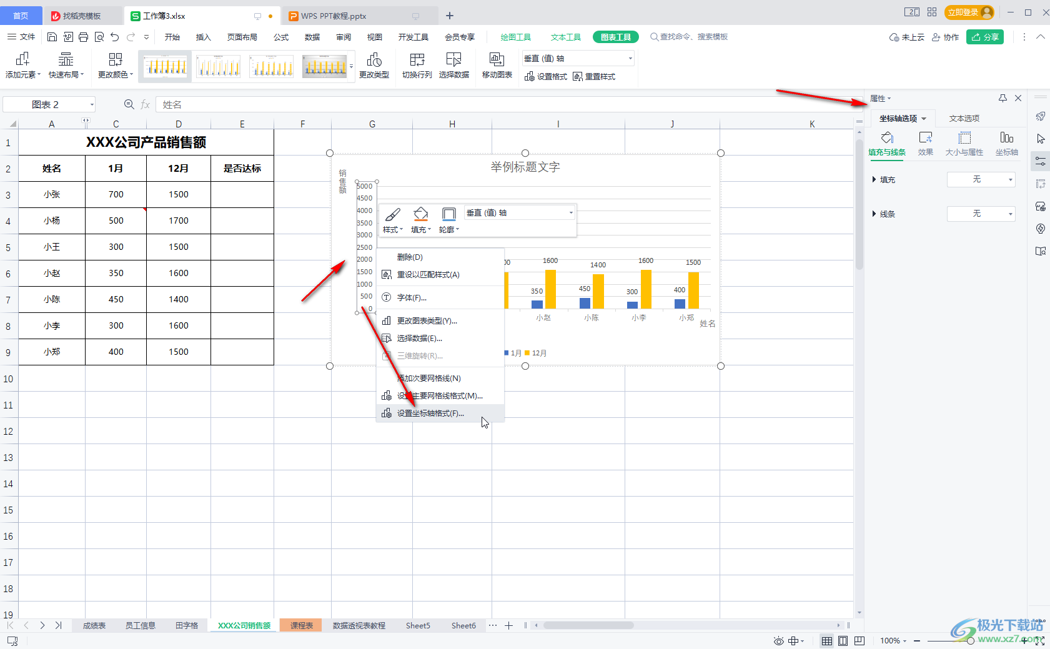Click Login (立即登录) button
1050x649 pixels.
969,12
